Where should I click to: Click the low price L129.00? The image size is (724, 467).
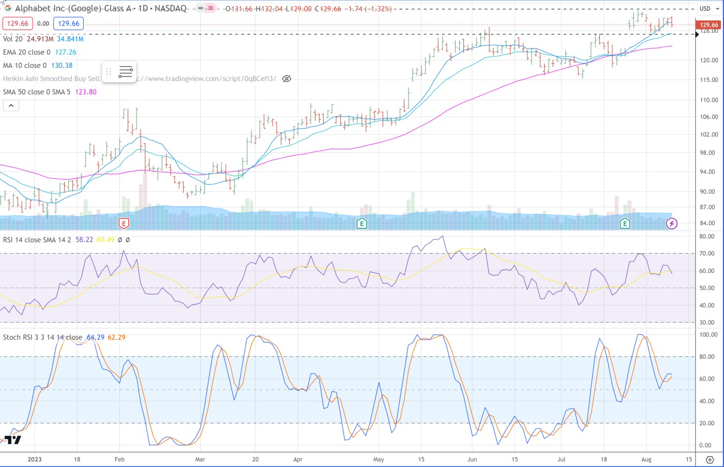[299, 9]
